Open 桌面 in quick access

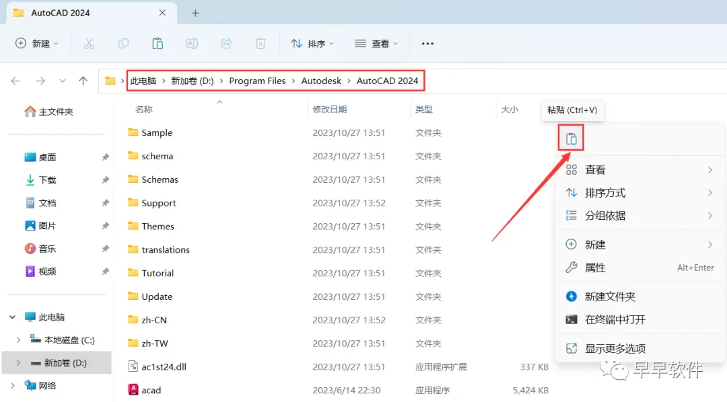tap(40, 157)
